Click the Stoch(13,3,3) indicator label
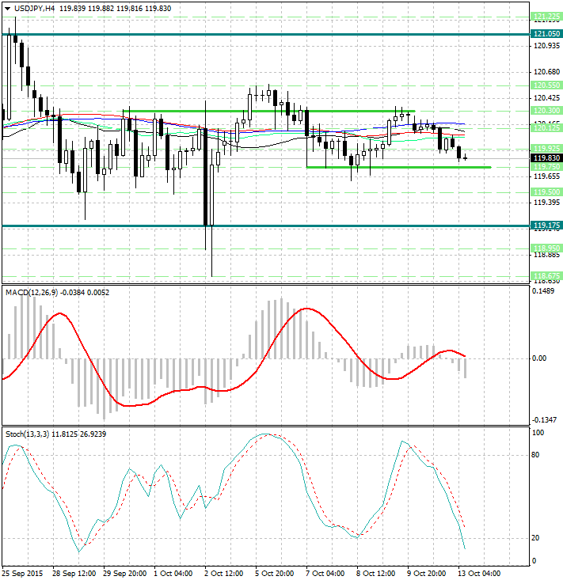The width and height of the screenshot is (563, 580). 27,434
